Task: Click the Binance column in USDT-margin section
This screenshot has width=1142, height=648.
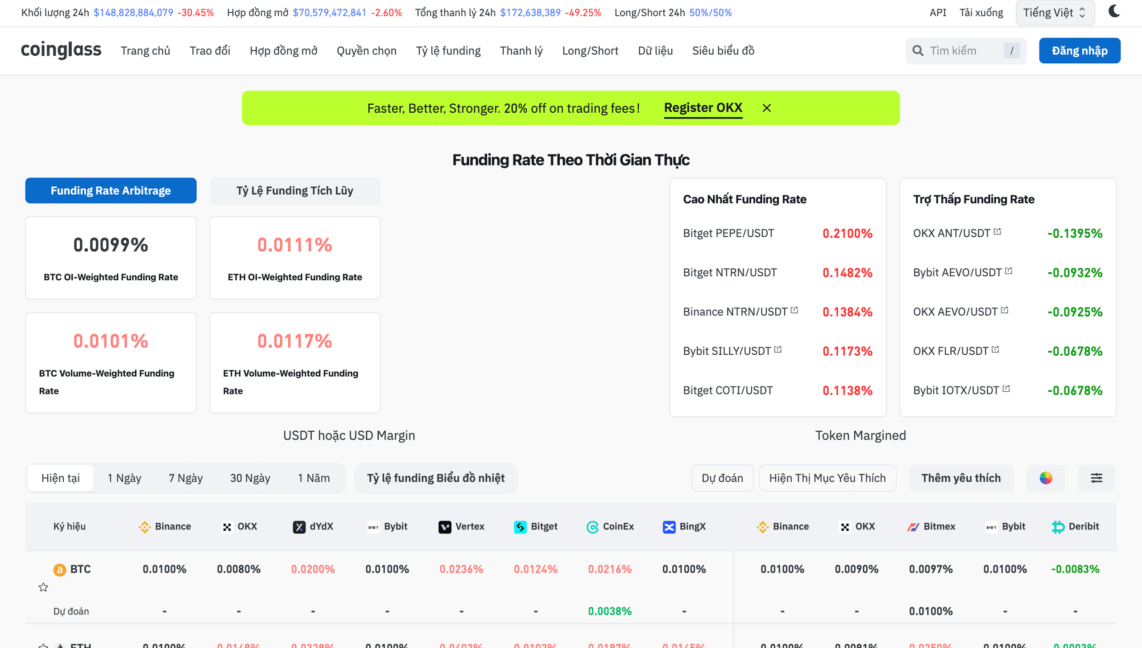Action: [165, 527]
